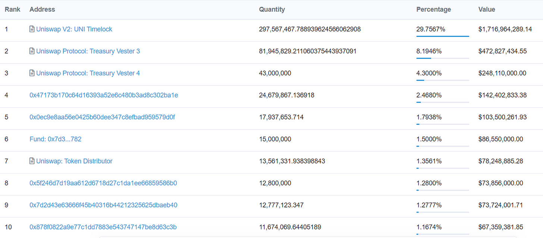Click contract icon beside Token Distributor
Screen dimensions: 543x238
pos(32,161)
